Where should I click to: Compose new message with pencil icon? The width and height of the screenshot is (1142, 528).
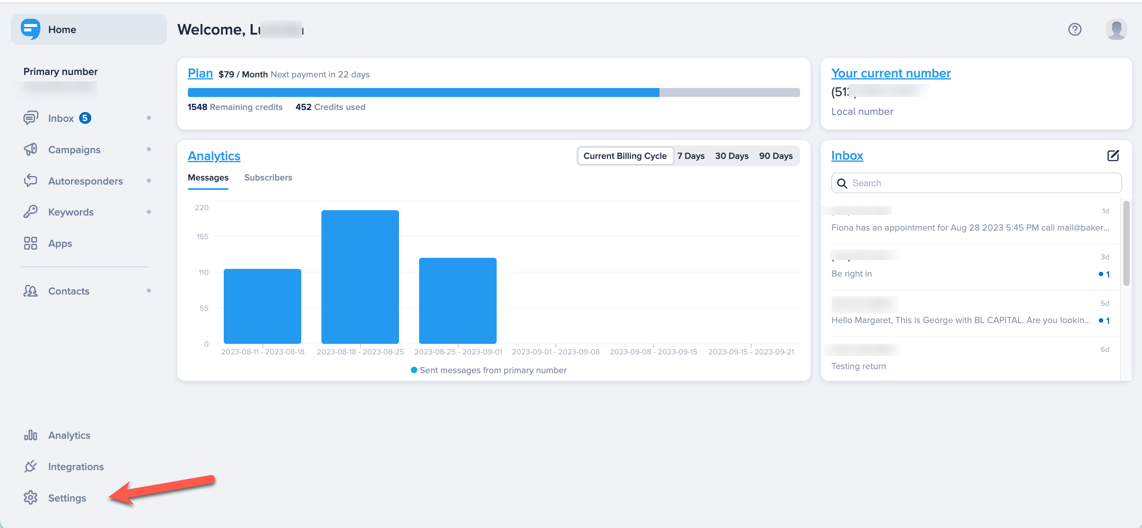pos(1113,156)
